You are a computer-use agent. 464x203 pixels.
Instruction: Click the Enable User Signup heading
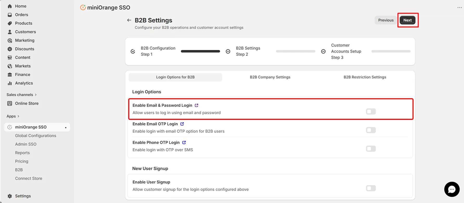coord(151,182)
